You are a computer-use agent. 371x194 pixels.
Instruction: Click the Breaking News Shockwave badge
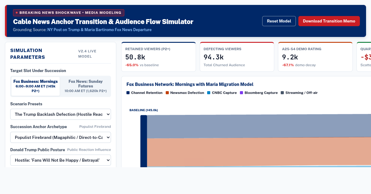click(69, 13)
